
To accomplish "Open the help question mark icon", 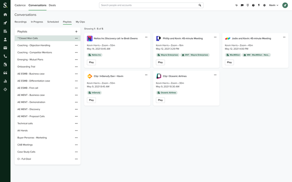I will pyautogui.click(x=253, y=5).
